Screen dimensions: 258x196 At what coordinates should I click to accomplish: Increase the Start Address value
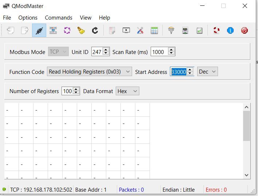[x=190, y=70]
